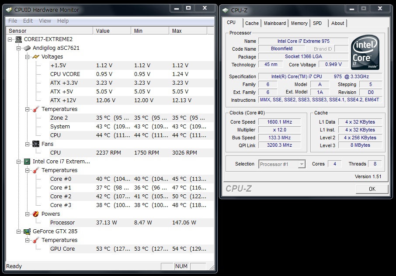This screenshot has width=396, height=276.
Task: Click the Powers flame icon
Action: pyautogui.click(x=36, y=214)
